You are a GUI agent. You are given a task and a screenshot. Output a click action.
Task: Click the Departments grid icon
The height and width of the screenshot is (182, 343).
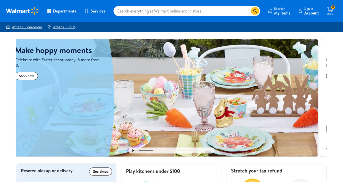[49, 11]
